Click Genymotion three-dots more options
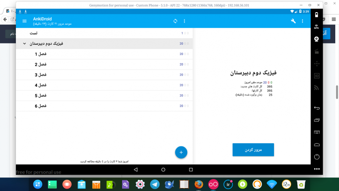This screenshot has height=191, width=339. (317, 169)
